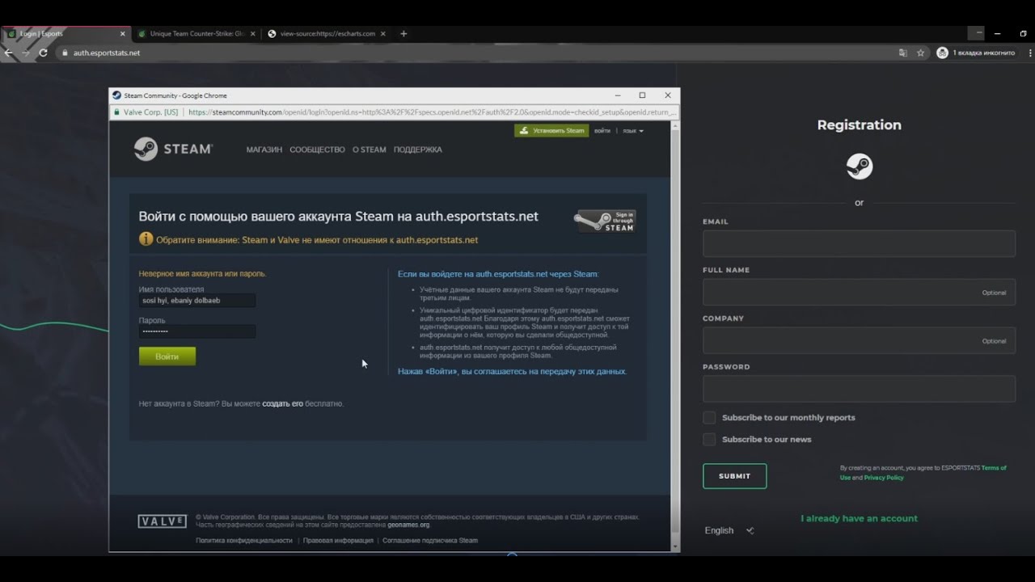This screenshot has width=1035, height=582.
Task: Minimize the Steam Community popup window
Action: [618, 95]
